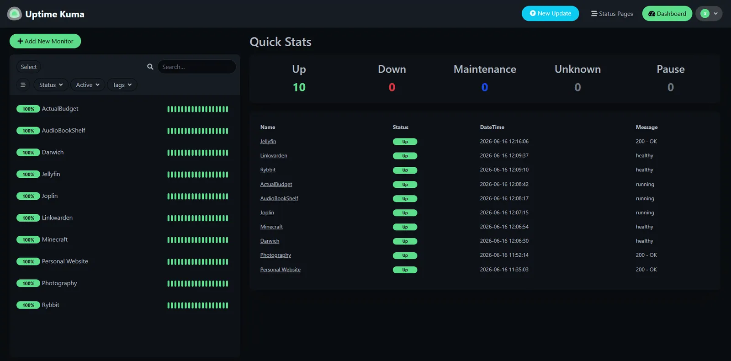Click Up status badge in Personal Website row

point(405,270)
